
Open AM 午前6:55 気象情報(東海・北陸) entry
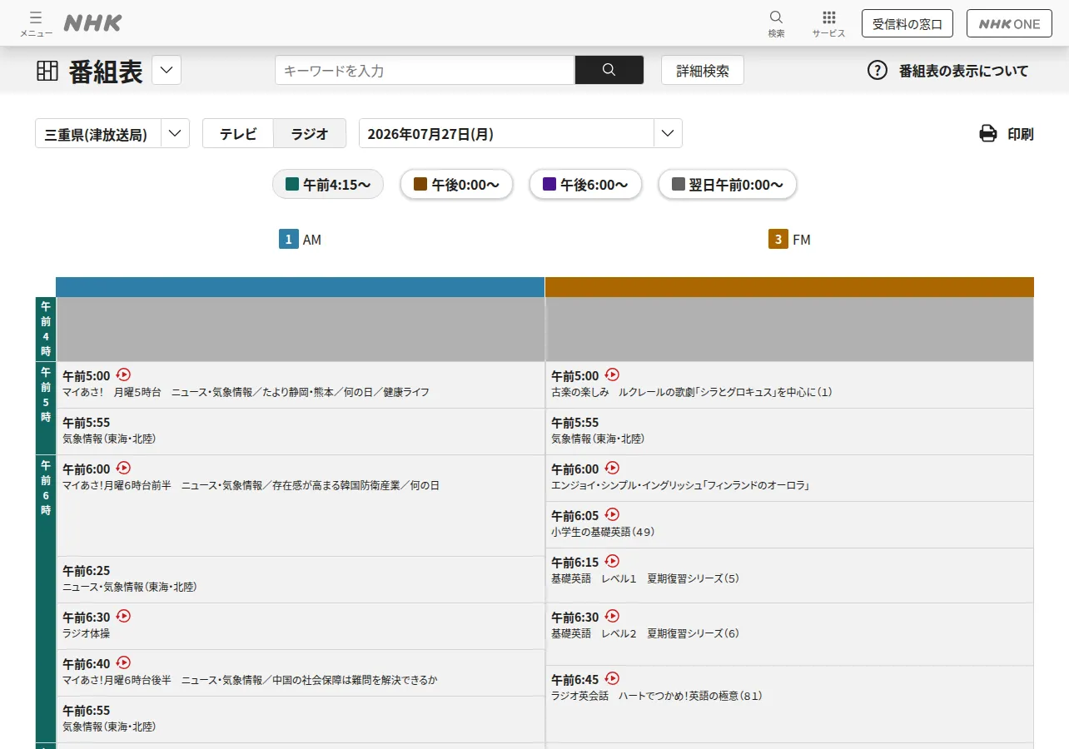[x=300, y=719]
